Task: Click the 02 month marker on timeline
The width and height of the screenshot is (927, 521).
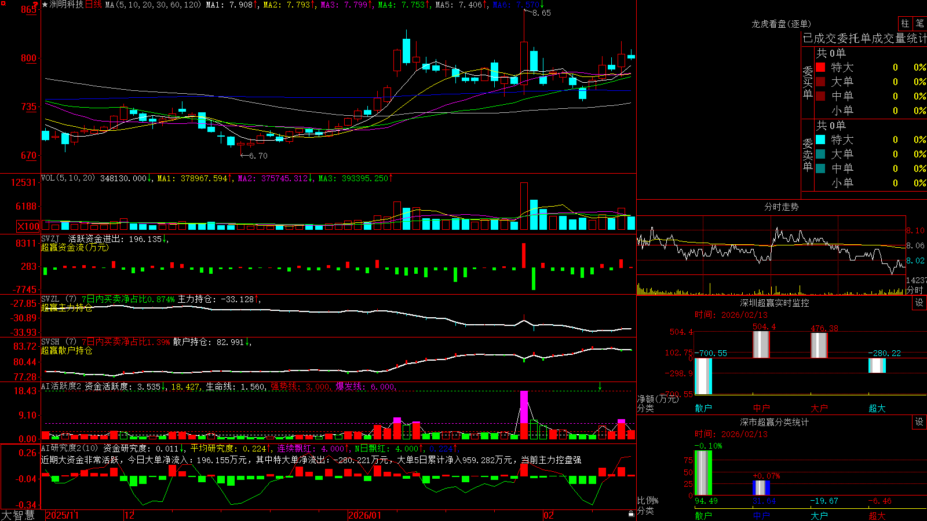Action: coord(549,515)
